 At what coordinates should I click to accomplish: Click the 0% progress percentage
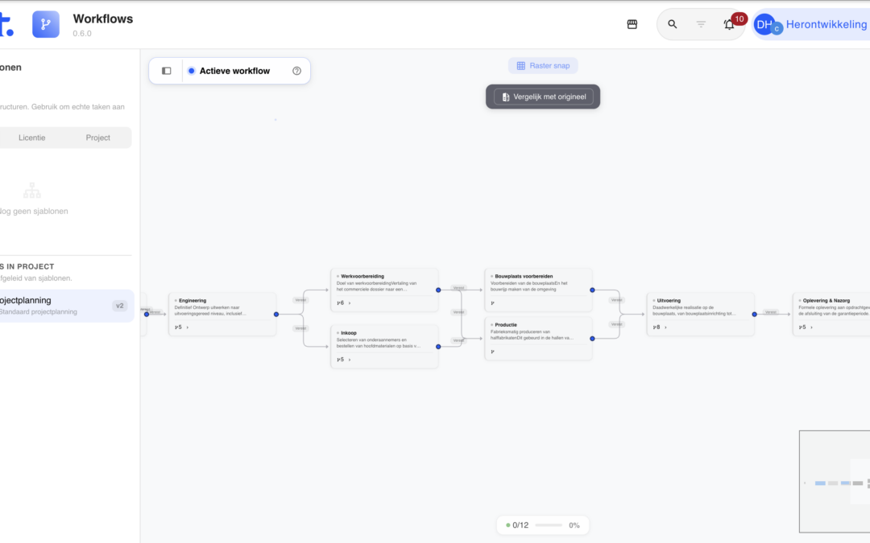[x=574, y=525]
